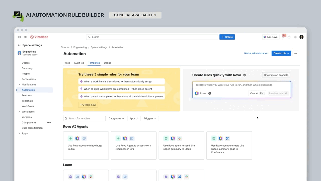The width and height of the screenshot is (321, 181).
Task: Open the triage bugs in Jira template card
Action: pos(86,146)
